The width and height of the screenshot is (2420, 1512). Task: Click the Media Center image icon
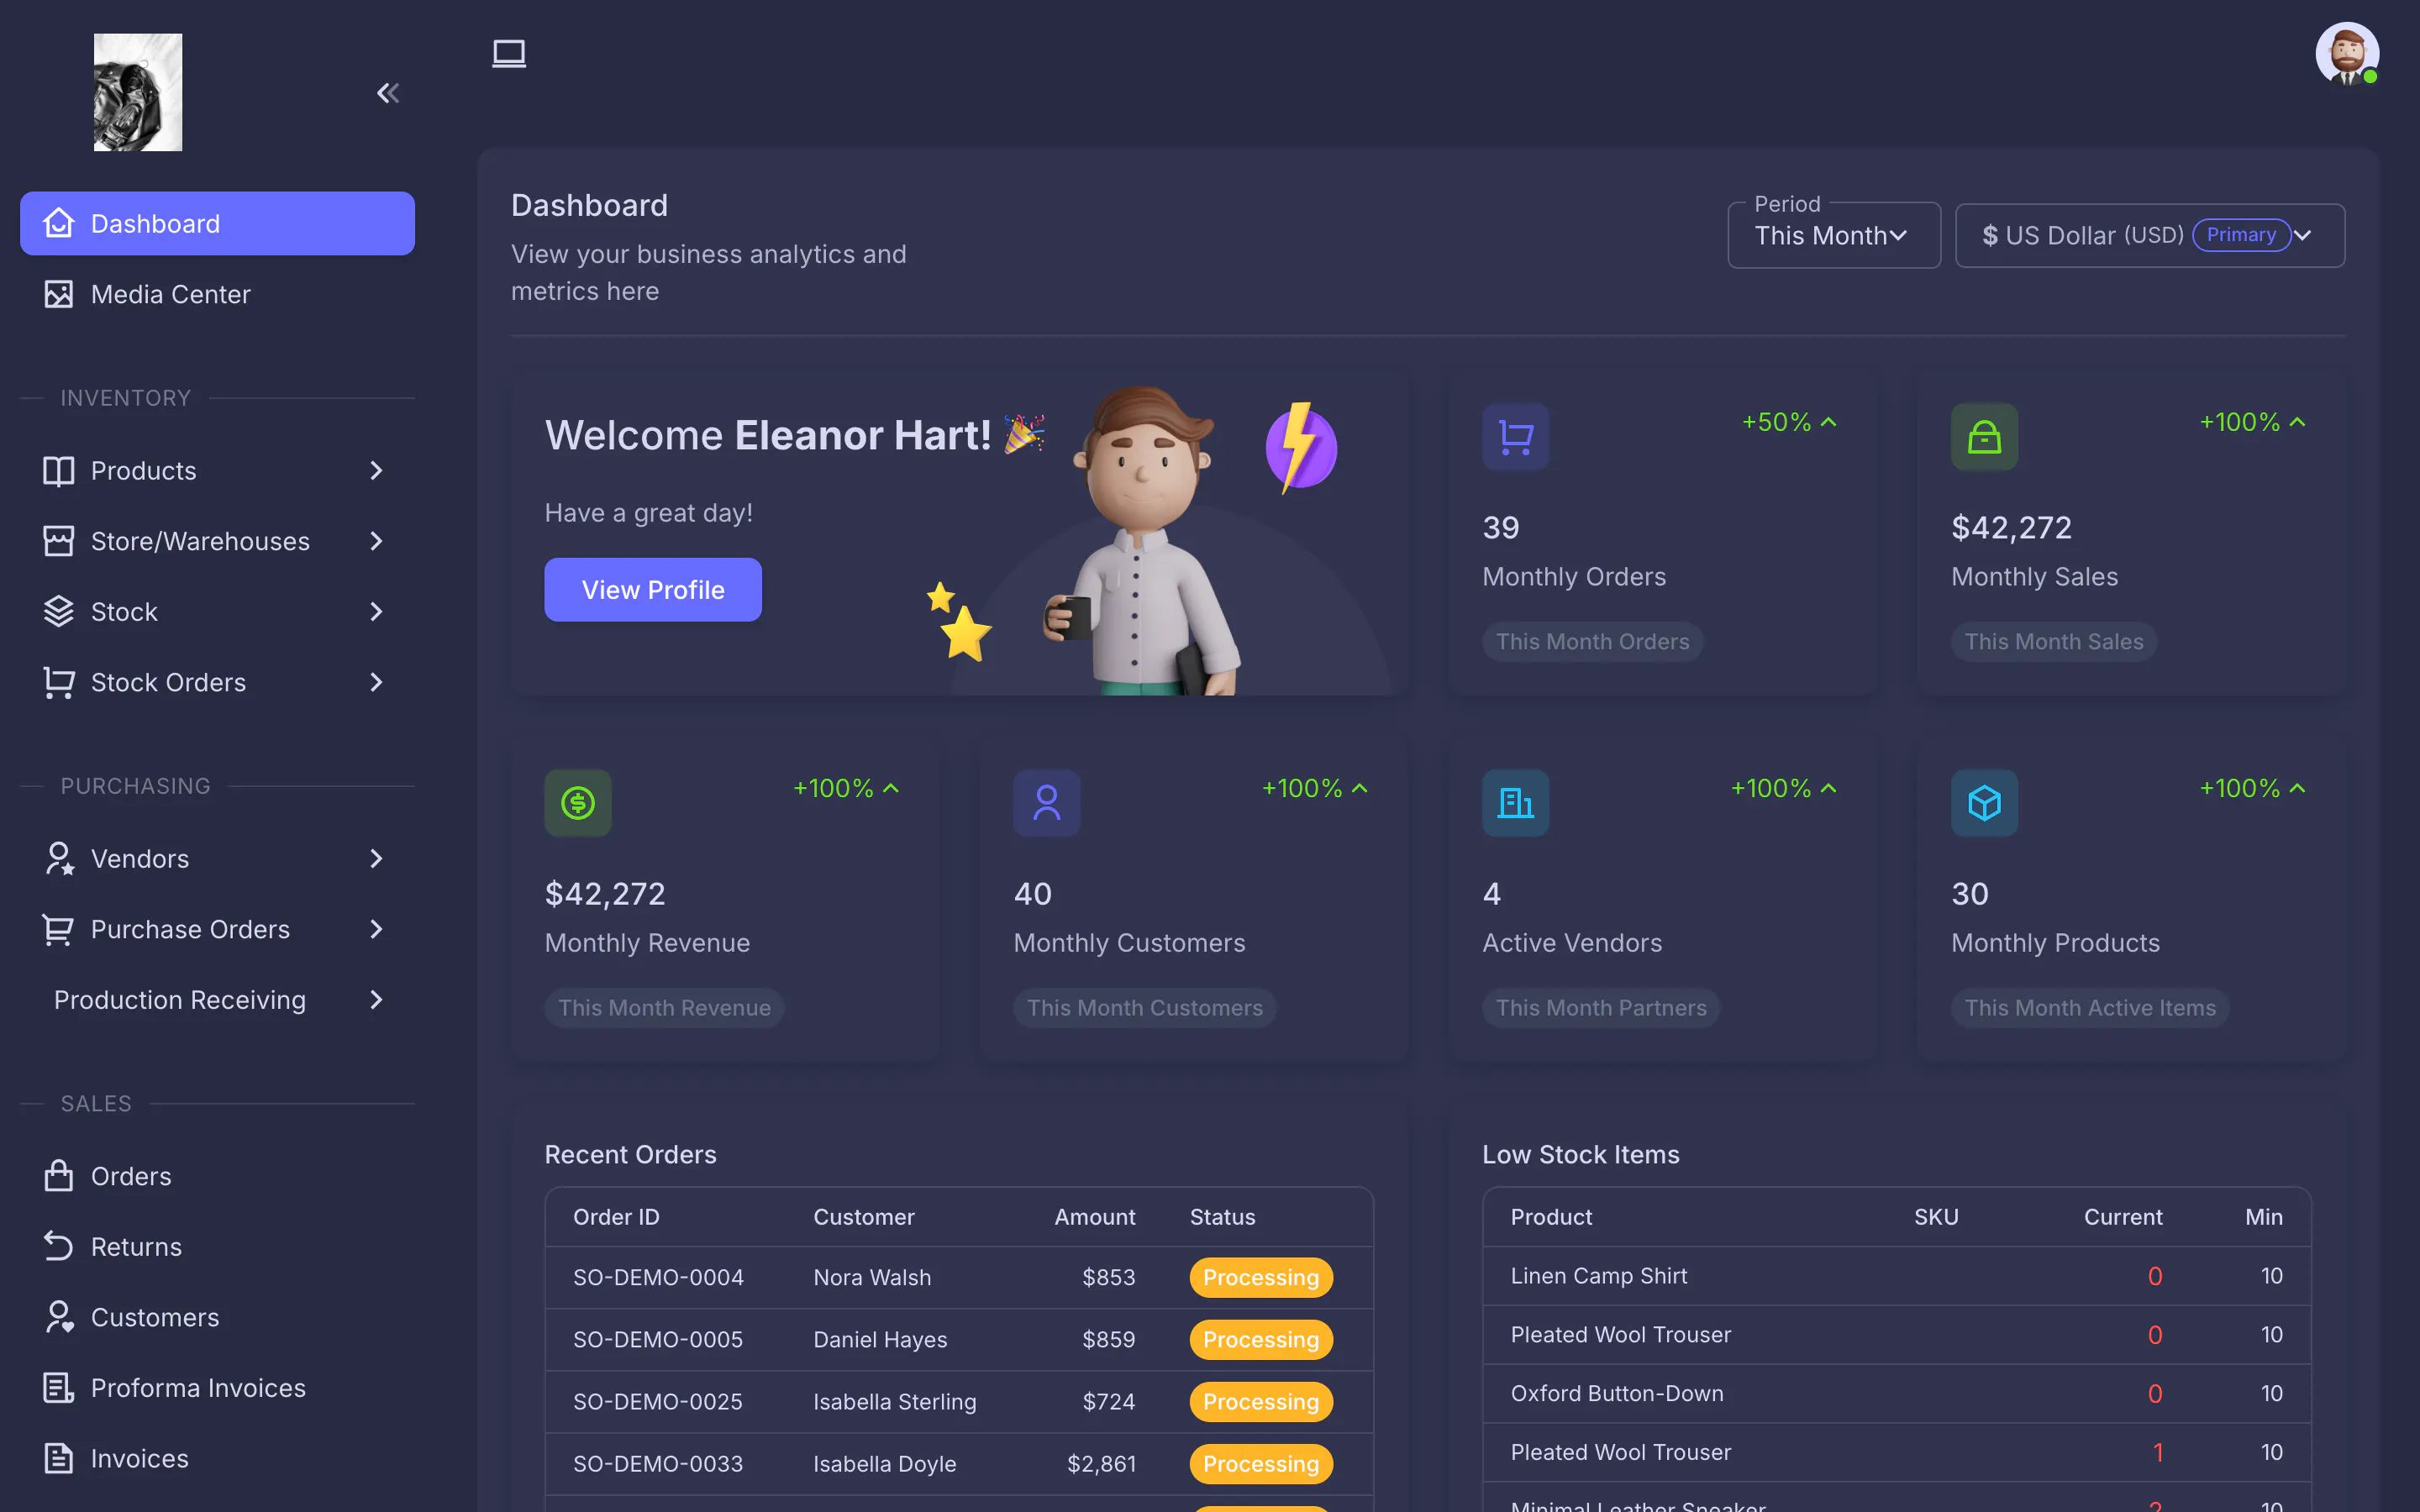tap(59, 294)
